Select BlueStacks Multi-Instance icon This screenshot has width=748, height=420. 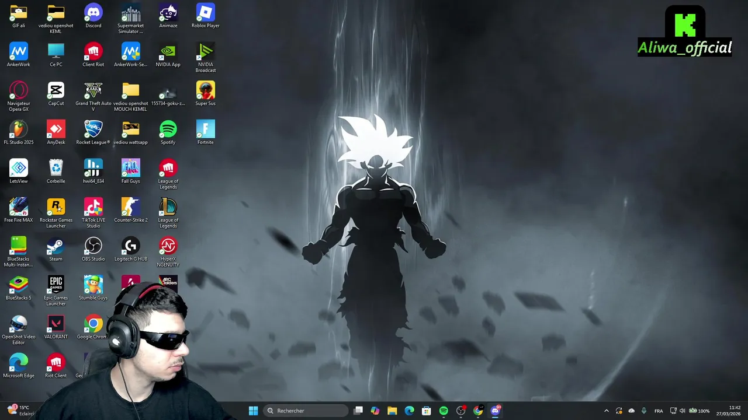coord(19,252)
